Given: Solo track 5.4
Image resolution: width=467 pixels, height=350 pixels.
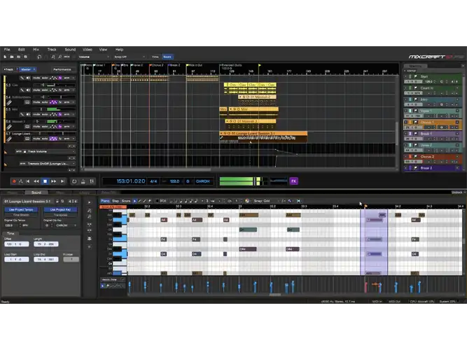Looking at the screenshot, I should (44, 102).
